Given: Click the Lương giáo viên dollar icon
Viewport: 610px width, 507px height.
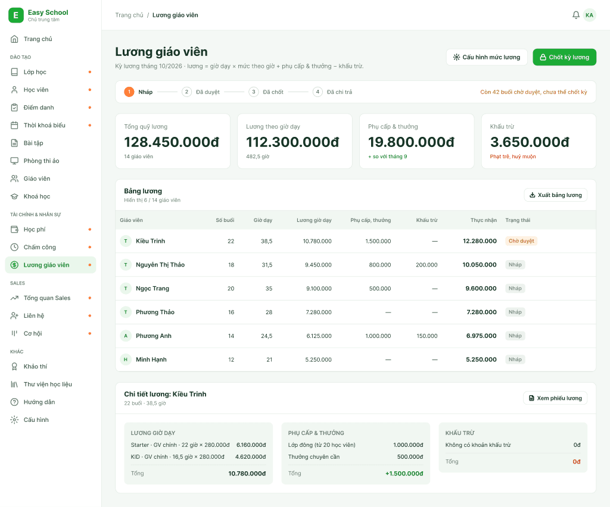Looking at the screenshot, I should 14,265.
